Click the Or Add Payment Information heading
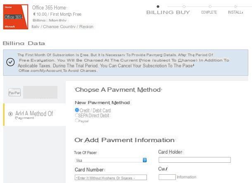This screenshot has width=252, height=183. [124, 140]
